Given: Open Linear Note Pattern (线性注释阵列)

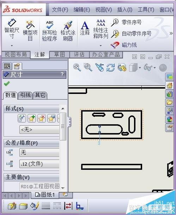Looking at the screenshot, I should pyautogui.click(x=101, y=29).
